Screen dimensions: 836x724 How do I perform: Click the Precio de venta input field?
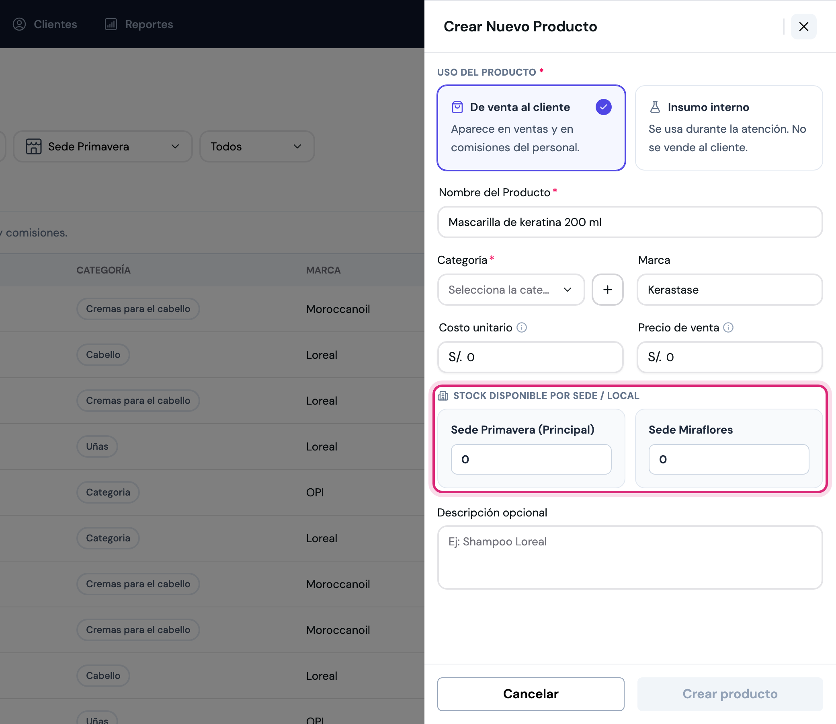click(729, 357)
